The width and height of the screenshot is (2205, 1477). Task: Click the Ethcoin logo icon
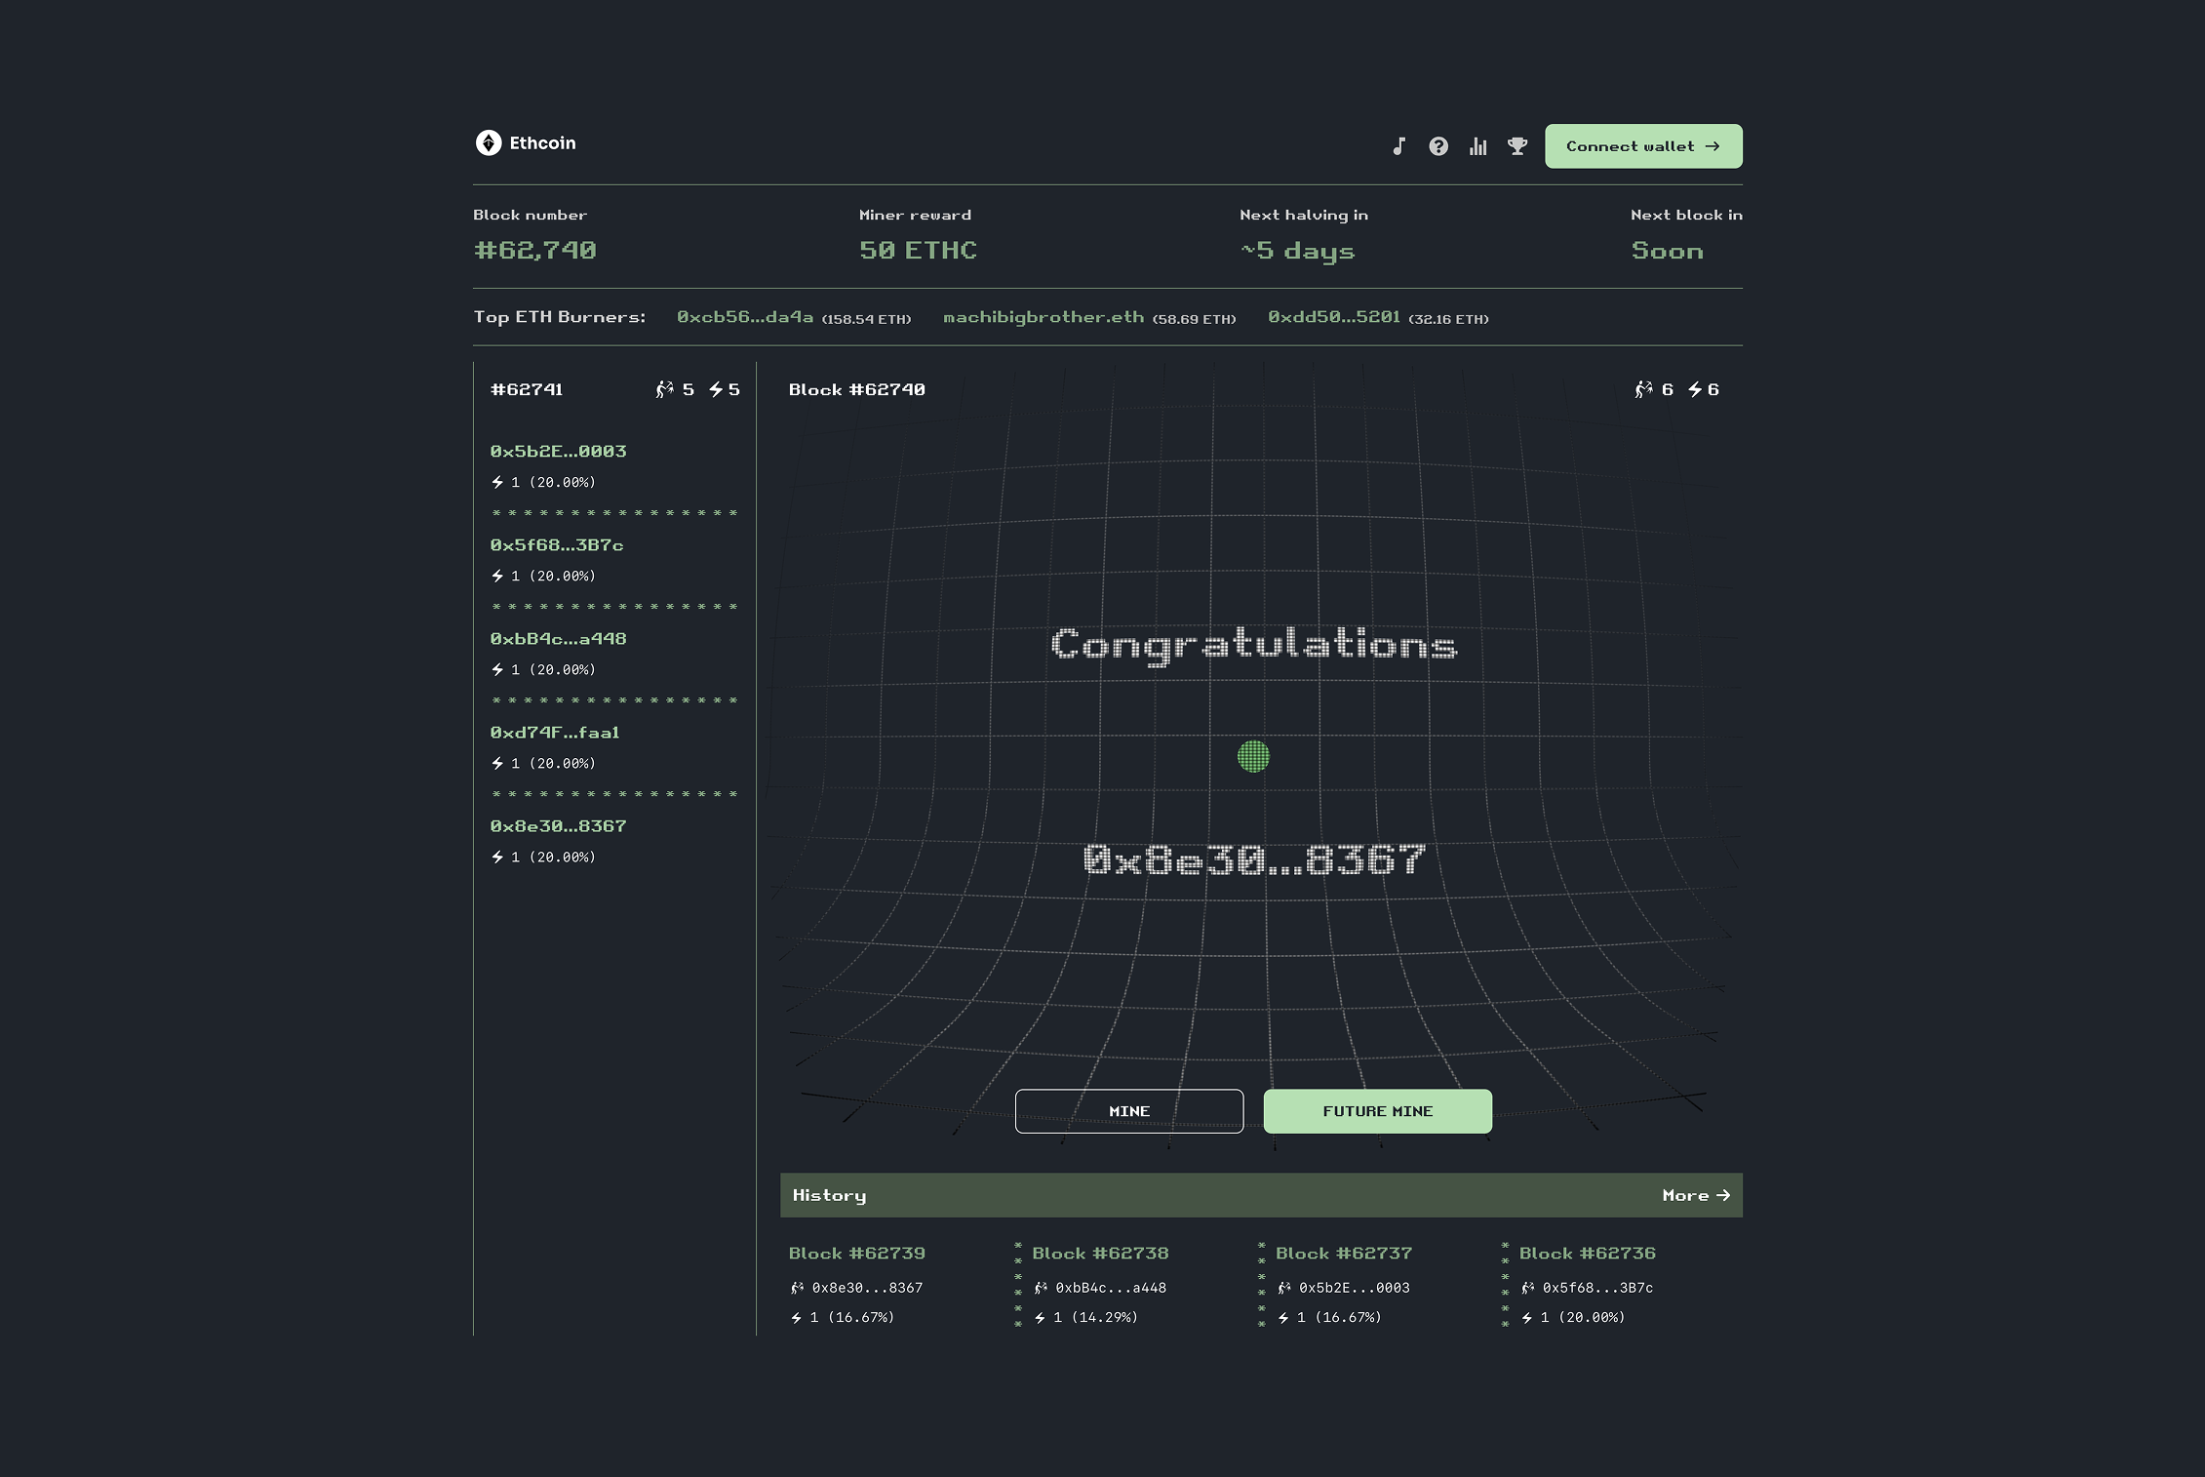click(x=488, y=143)
